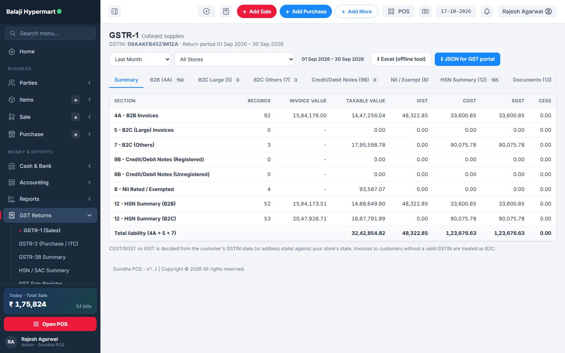Image resolution: width=565 pixels, height=353 pixels.
Task: Click the Open POS button
Action: 50,324
